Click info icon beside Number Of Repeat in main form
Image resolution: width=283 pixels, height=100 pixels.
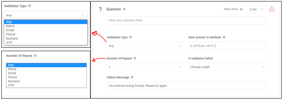135,58
